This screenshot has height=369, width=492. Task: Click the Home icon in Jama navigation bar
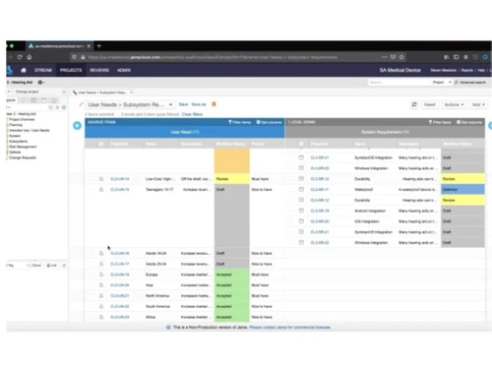tap(24, 70)
